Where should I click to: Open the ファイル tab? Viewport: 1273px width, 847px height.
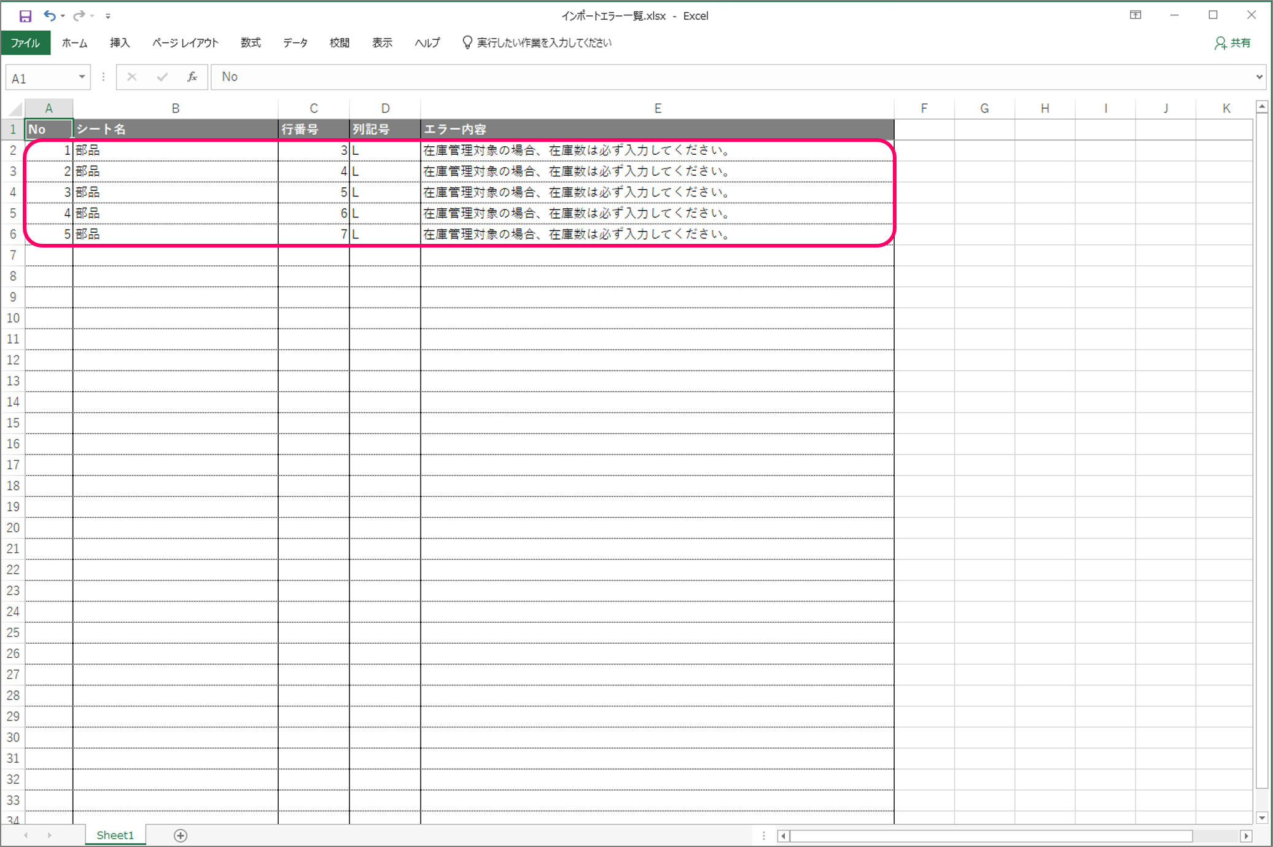25,43
